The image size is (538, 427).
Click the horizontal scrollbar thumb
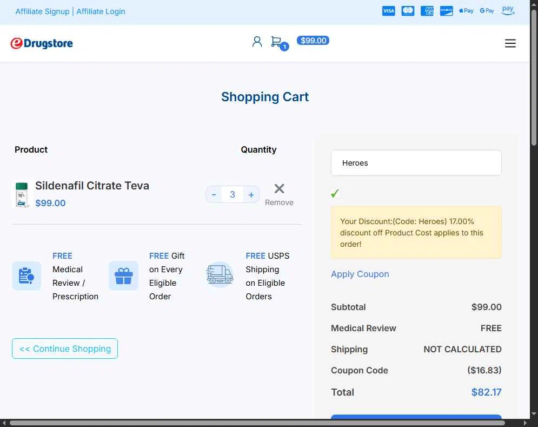click(257, 423)
